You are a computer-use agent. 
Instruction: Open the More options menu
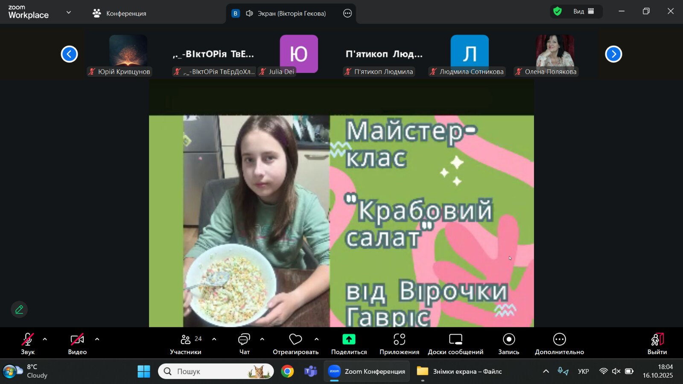tap(559, 344)
